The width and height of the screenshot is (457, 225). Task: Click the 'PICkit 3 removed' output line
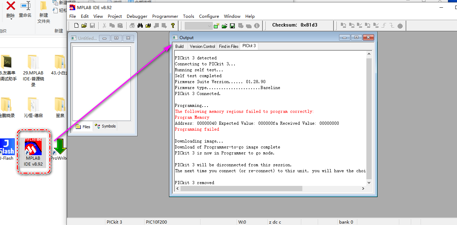tap(195, 183)
